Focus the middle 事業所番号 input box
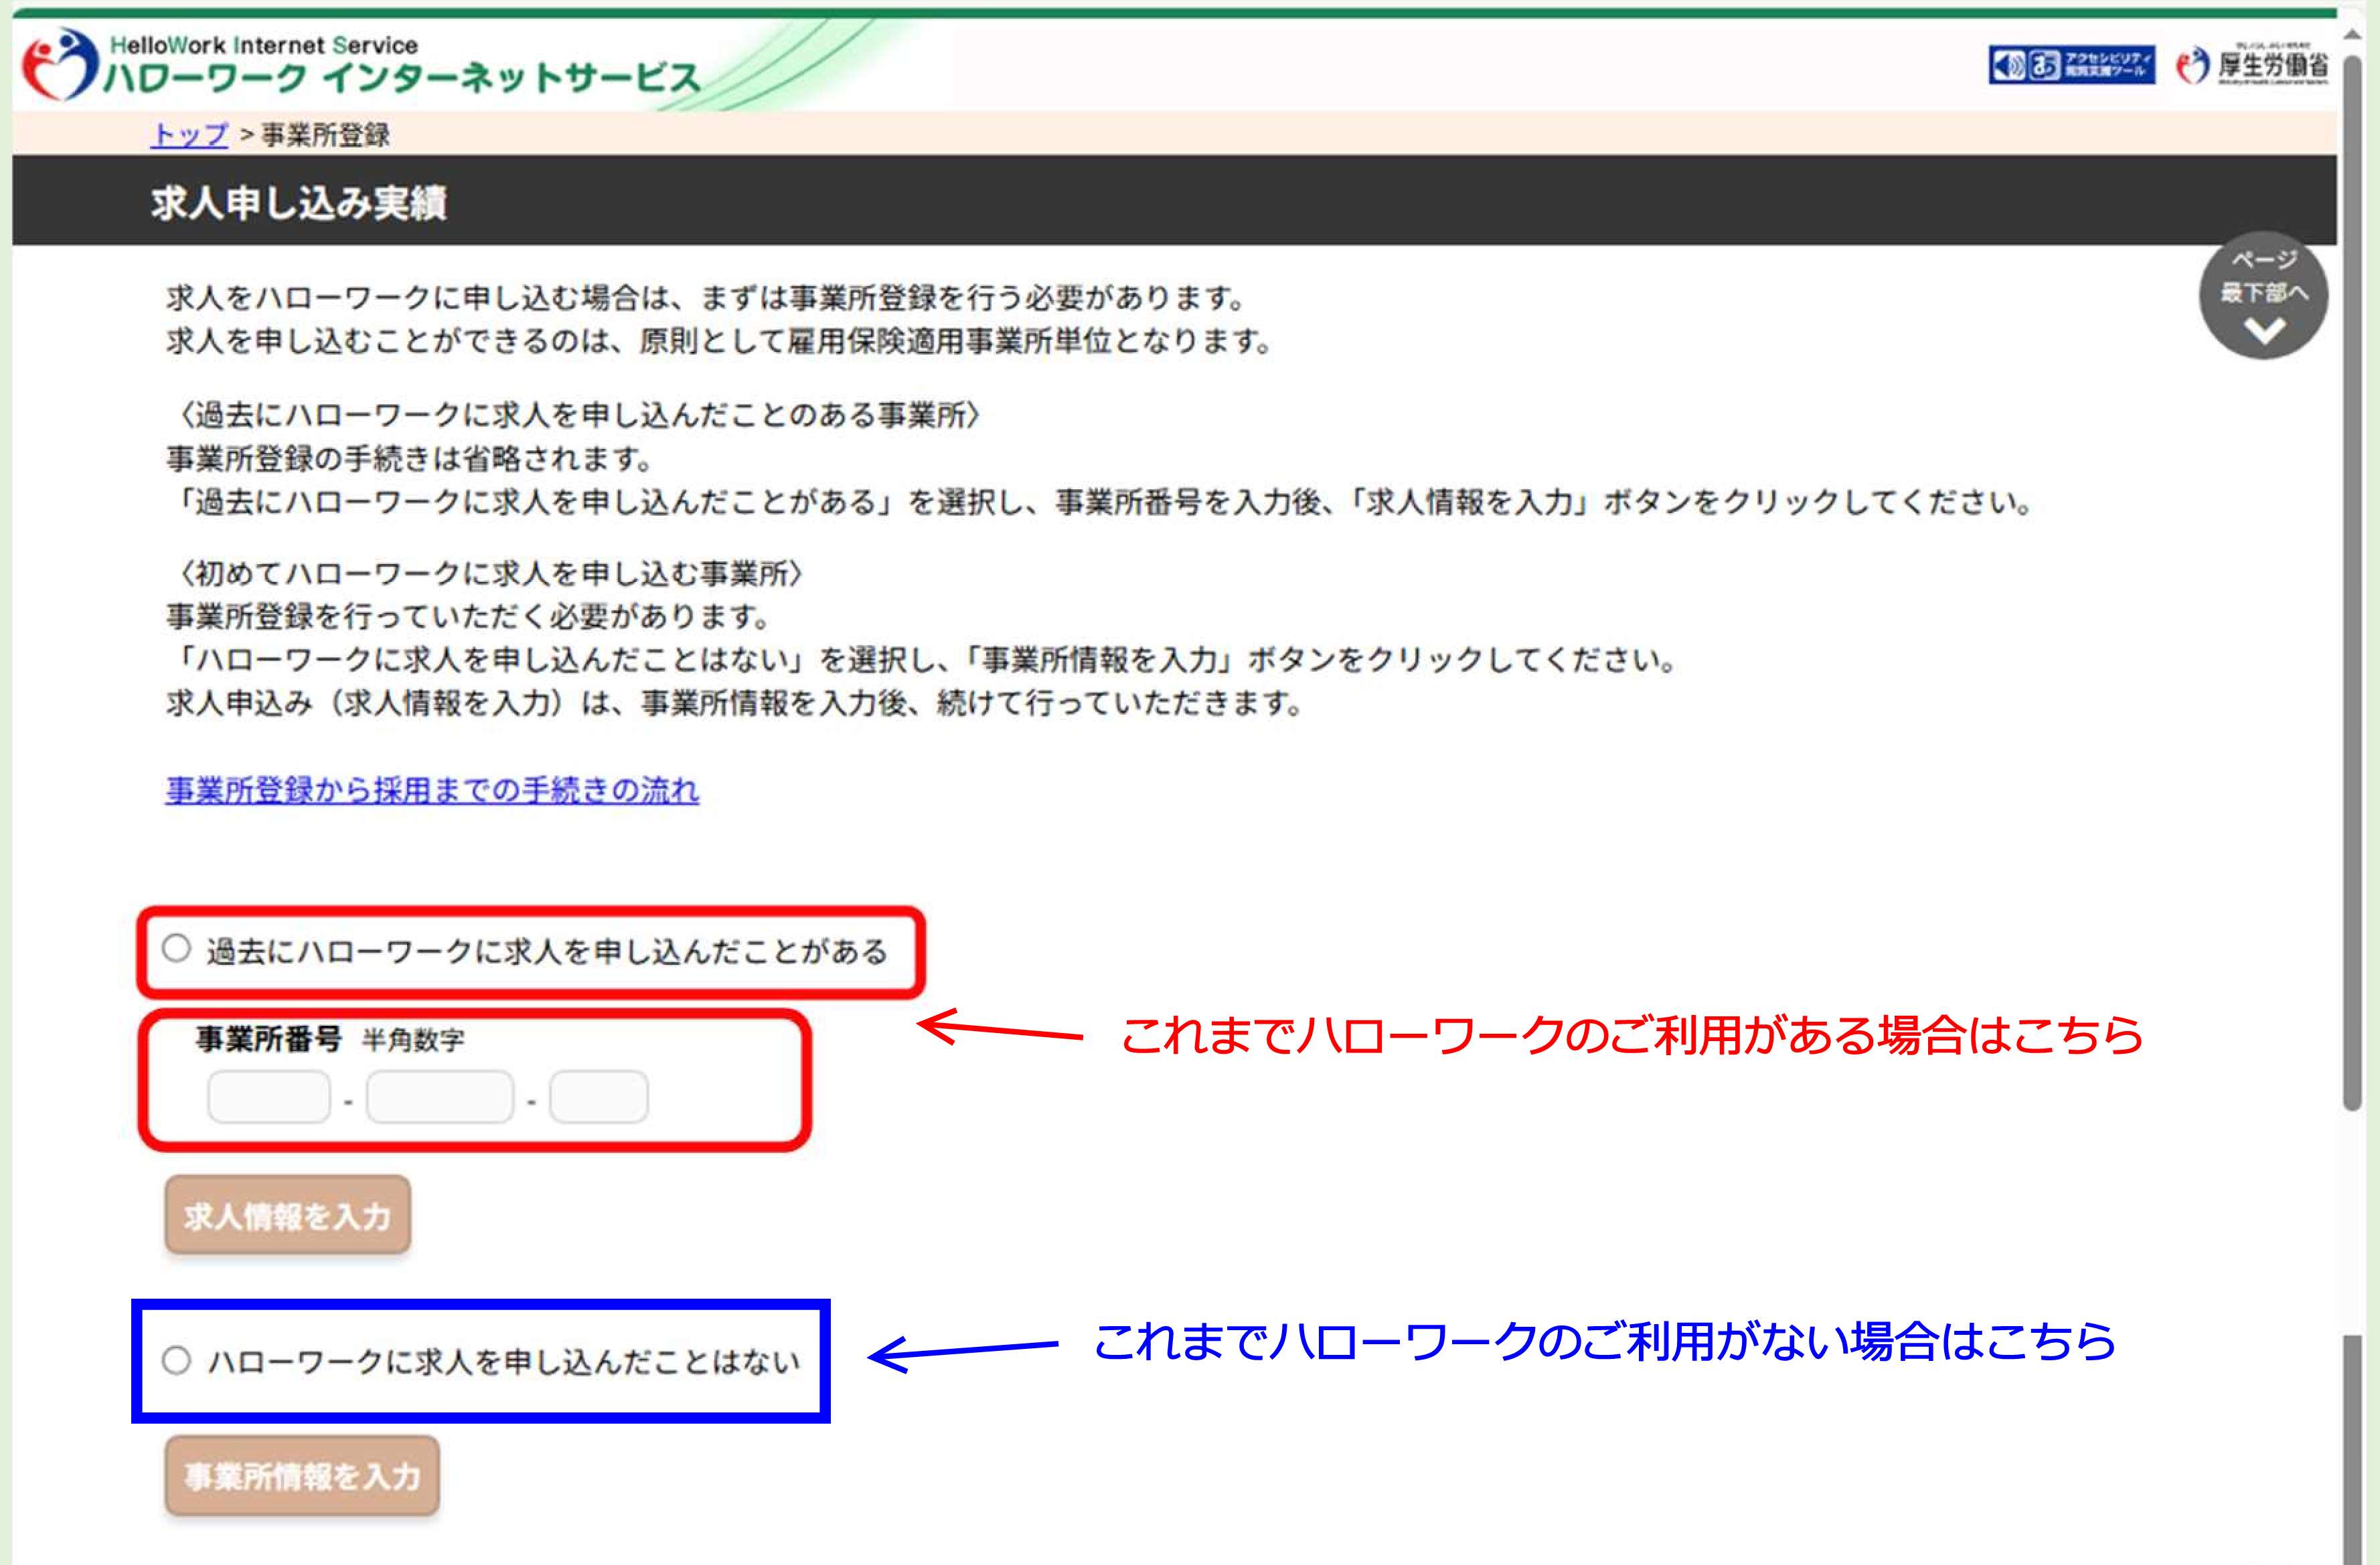The height and width of the screenshot is (1565, 2380). [x=439, y=1096]
